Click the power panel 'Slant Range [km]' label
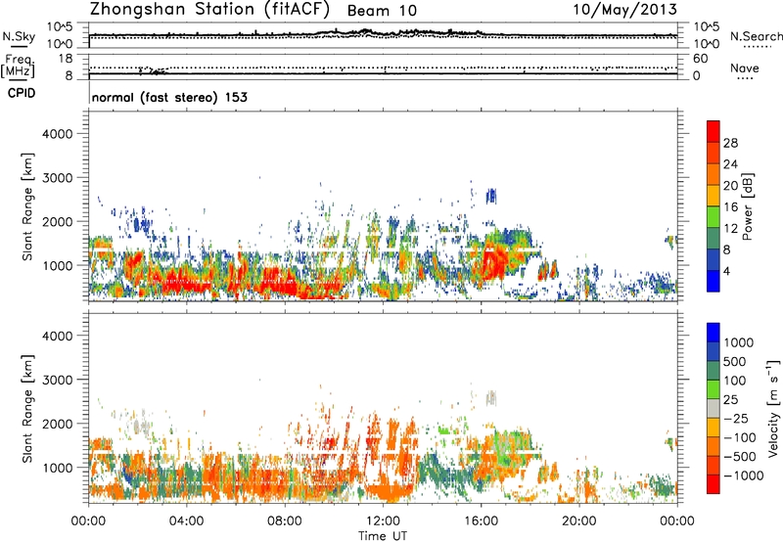The width and height of the screenshot is (783, 542). [x=27, y=206]
